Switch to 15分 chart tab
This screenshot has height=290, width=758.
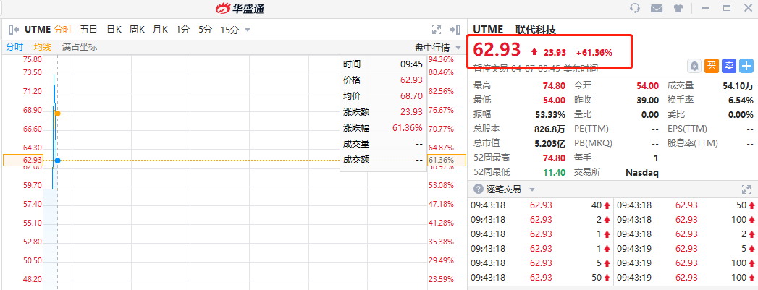point(229,30)
